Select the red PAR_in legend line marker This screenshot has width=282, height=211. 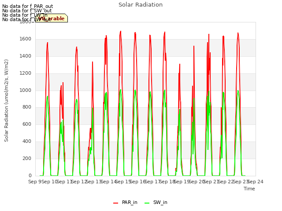click(x=115, y=203)
